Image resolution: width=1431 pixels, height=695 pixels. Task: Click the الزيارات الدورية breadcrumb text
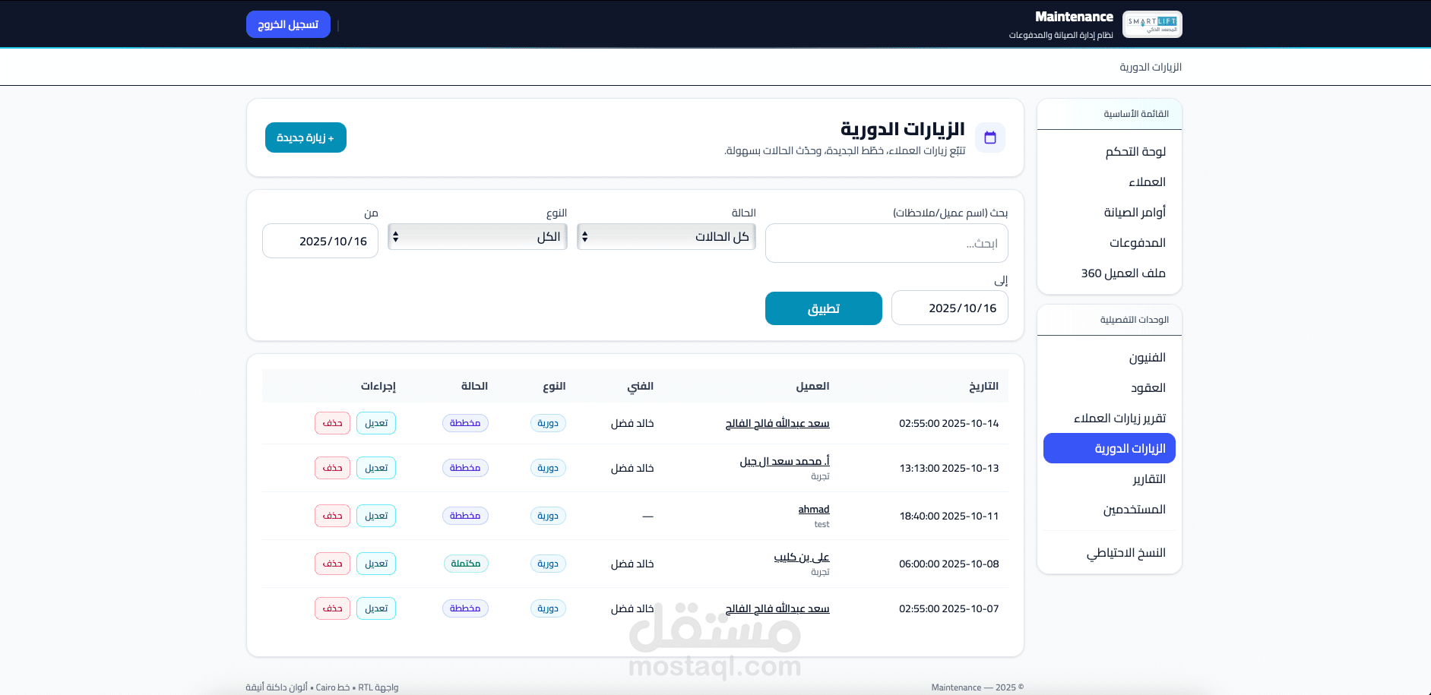pyautogui.click(x=1151, y=67)
